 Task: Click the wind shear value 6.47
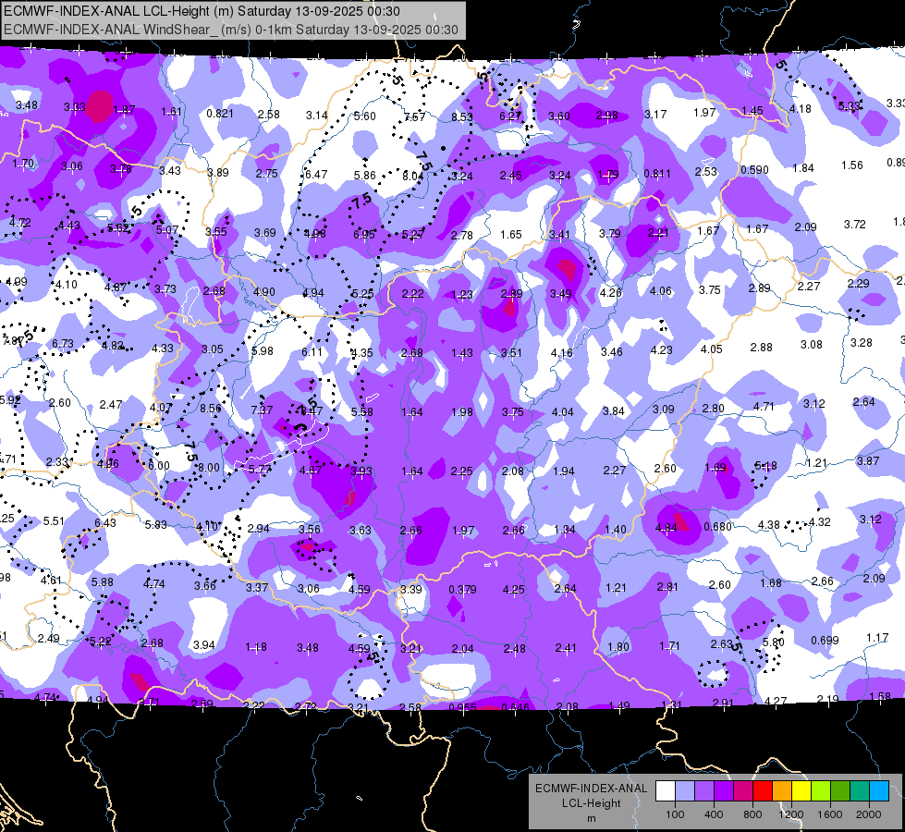point(316,175)
